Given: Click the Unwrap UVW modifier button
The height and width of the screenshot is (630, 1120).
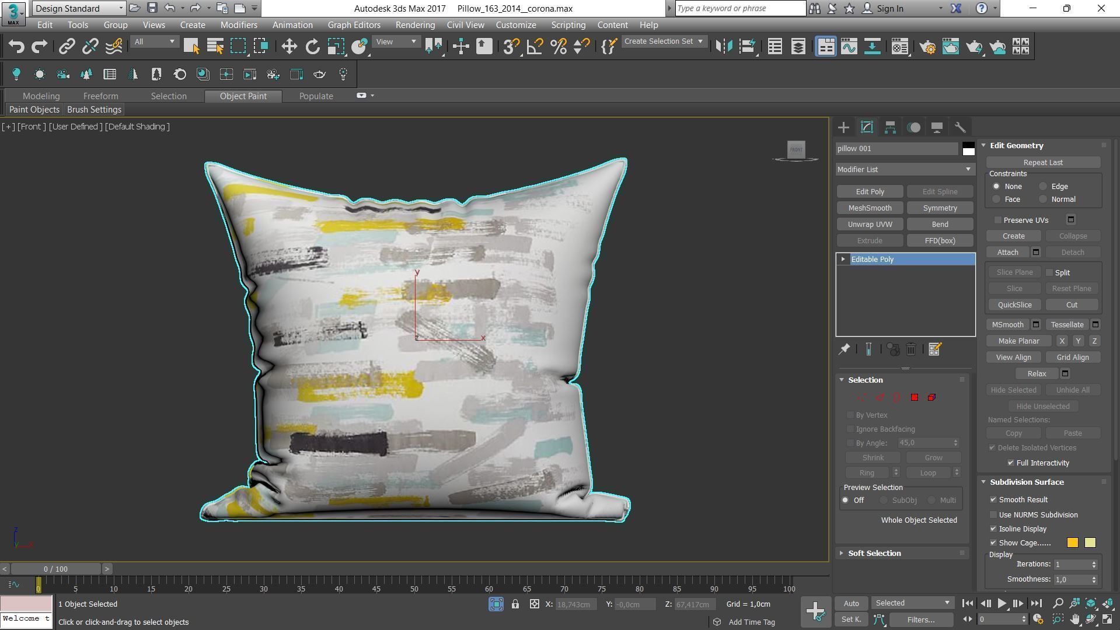Looking at the screenshot, I should click(x=870, y=225).
